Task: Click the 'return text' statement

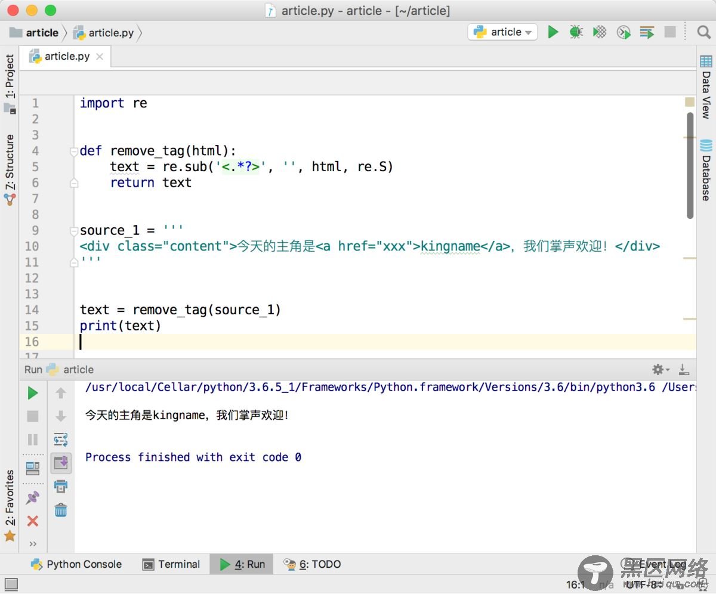Action: tap(151, 182)
